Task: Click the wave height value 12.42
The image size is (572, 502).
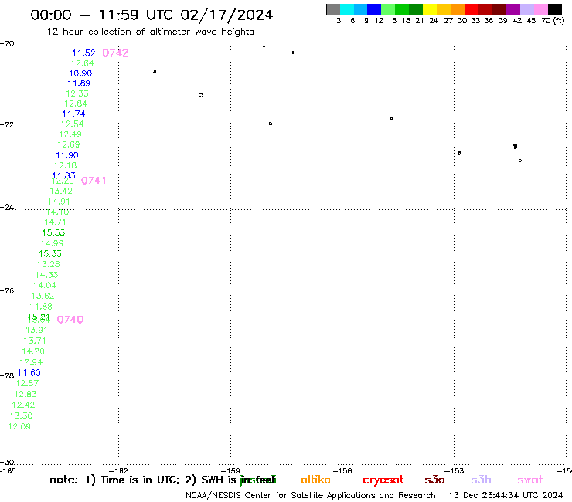Action: pyautogui.click(x=23, y=405)
